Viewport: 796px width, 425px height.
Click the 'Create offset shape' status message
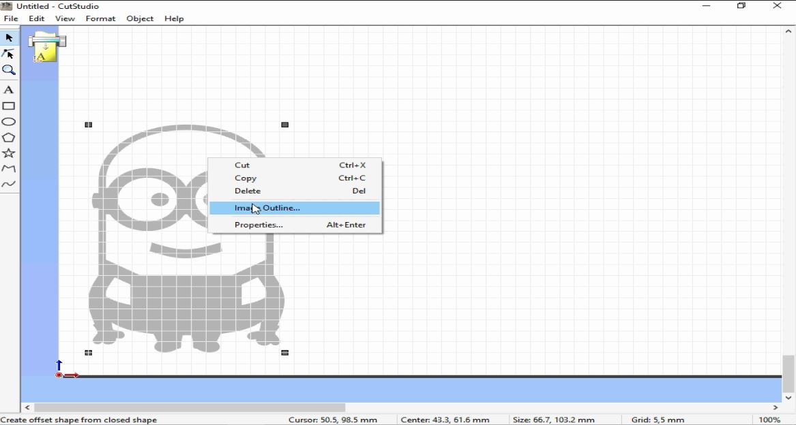(x=78, y=420)
